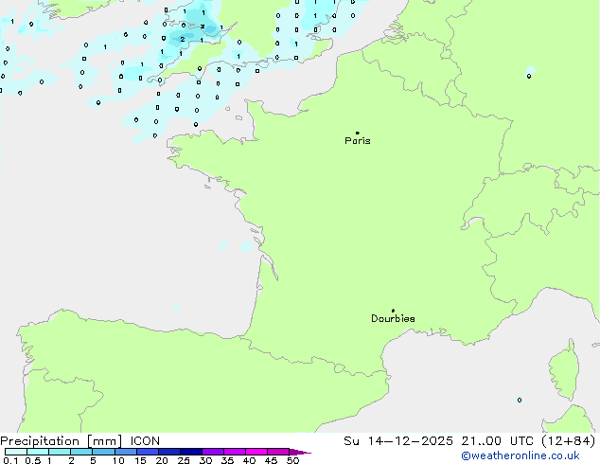Click the 25–30 mm dark blue legend box
Screen dimensions: 600x464
click(191, 452)
